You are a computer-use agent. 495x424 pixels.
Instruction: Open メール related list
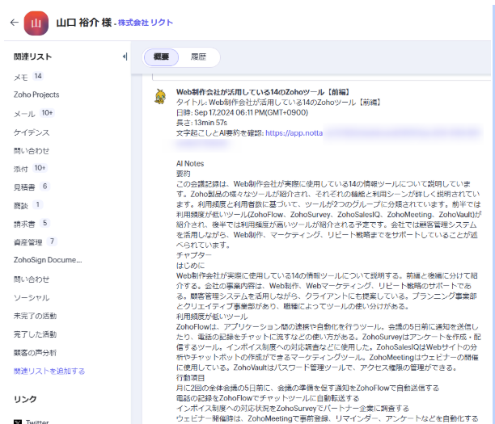24,114
